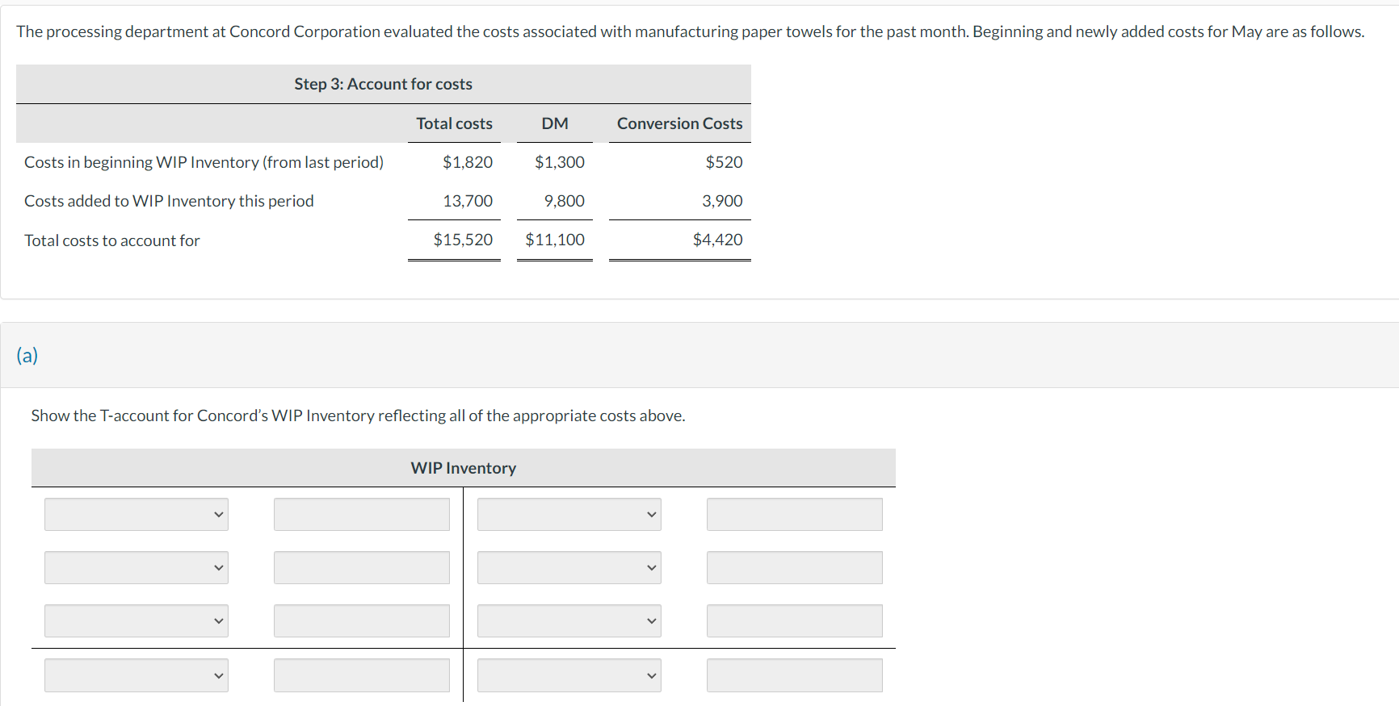The height and width of the screenshot is (706, 1399).
Task: Click the bottom-row credit amount field
Action: click(795, 675)
